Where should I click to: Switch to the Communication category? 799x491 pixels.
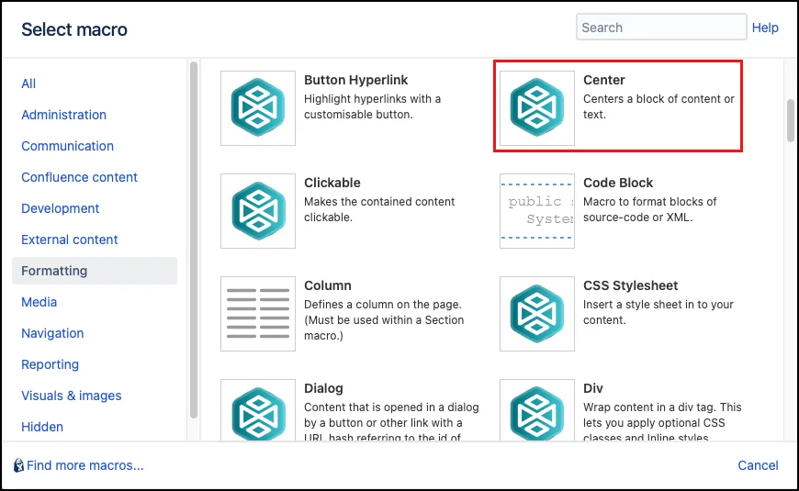[x=67, y=146]
